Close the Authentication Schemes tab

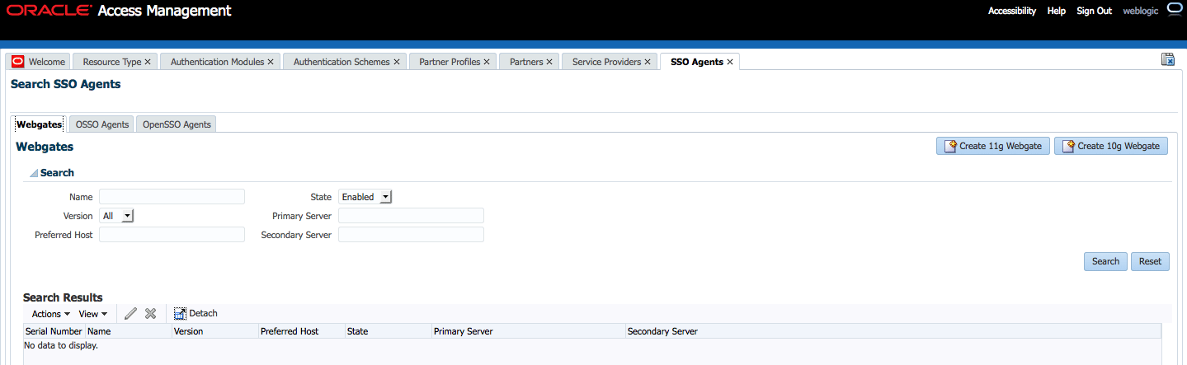(397, 62)
